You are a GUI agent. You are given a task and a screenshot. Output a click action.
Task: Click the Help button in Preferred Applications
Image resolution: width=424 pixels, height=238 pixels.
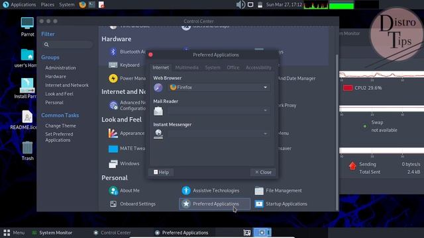pyautogui.click(x=161, y=172)
